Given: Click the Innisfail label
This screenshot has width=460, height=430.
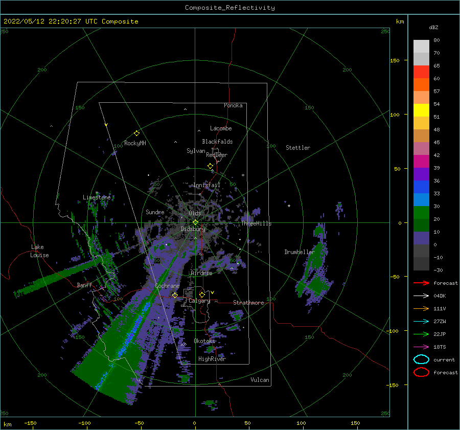Looking at the screenshot, I should (206, 185).
